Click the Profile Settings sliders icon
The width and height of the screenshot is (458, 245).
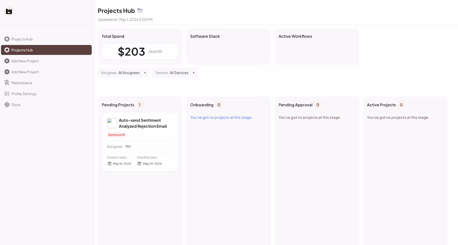point(7,94)
